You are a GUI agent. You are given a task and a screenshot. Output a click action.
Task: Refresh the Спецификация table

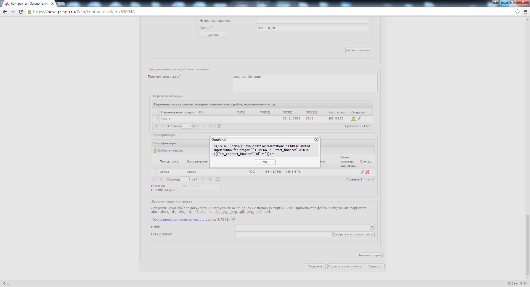click(x=218, y=179)
